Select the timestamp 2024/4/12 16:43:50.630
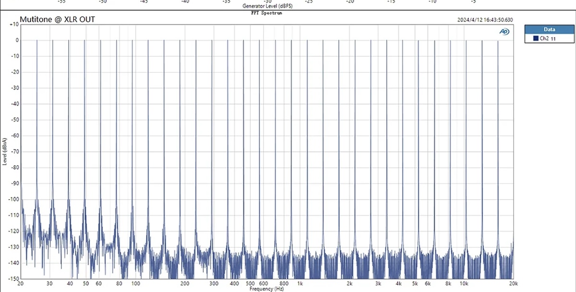 [x=485, y=20]
